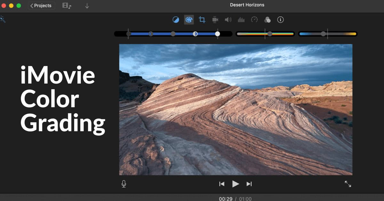
Task: Open the Speed speedometer controls
Action: click(254, 20)
